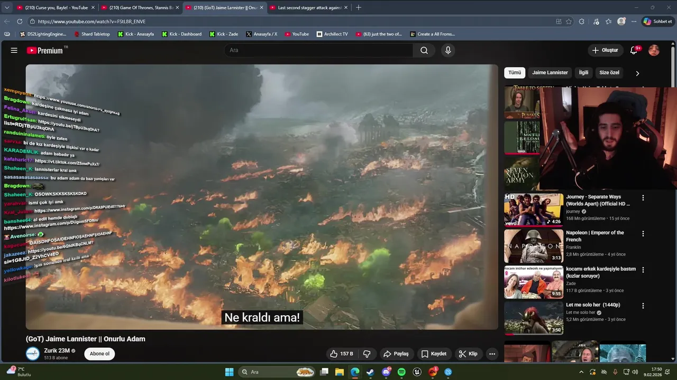The width and height of the screenshot is (677, 380).
Task: Click the Abone ol subscribe button
Action: [99, 354]
